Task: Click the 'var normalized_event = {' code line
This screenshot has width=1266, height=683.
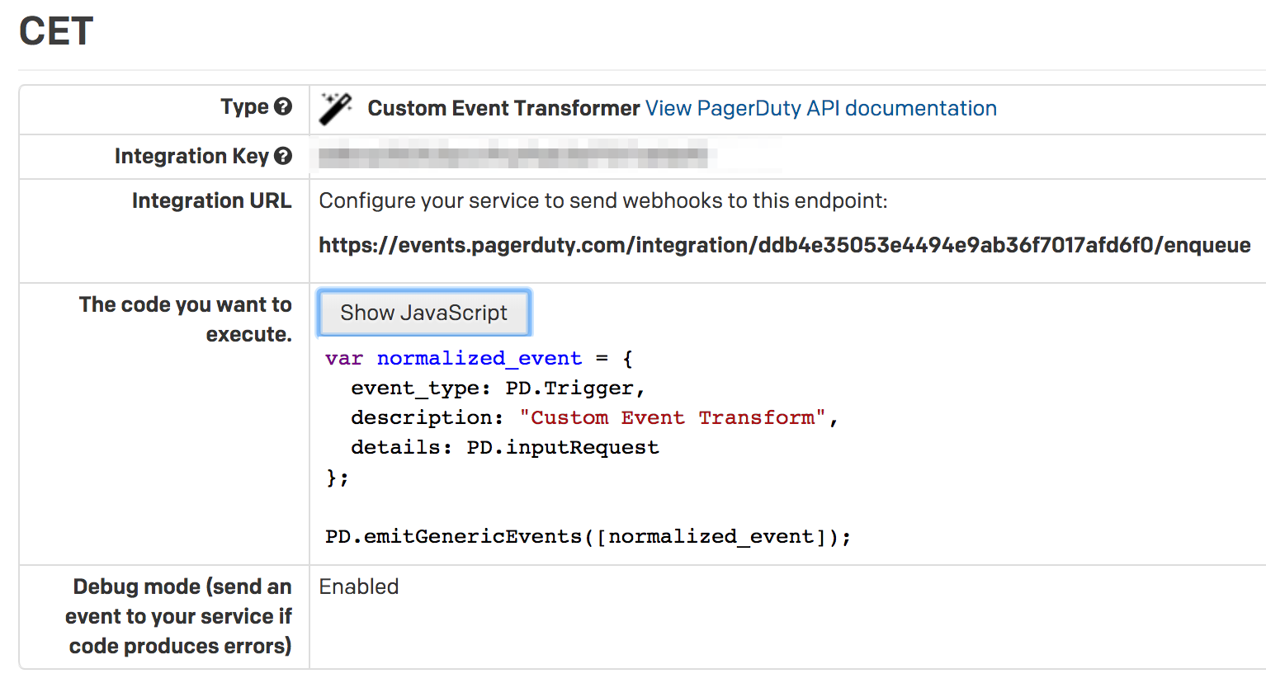Action: [479, 358]
